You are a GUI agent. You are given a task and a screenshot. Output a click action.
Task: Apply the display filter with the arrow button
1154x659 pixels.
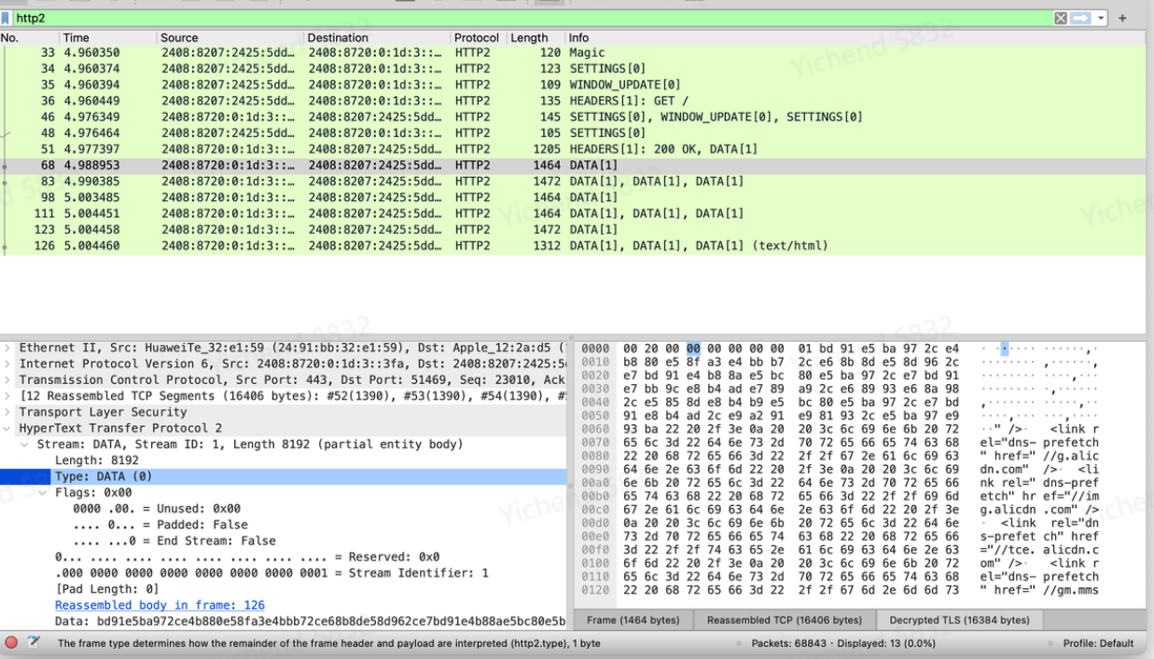[1078, 18]
